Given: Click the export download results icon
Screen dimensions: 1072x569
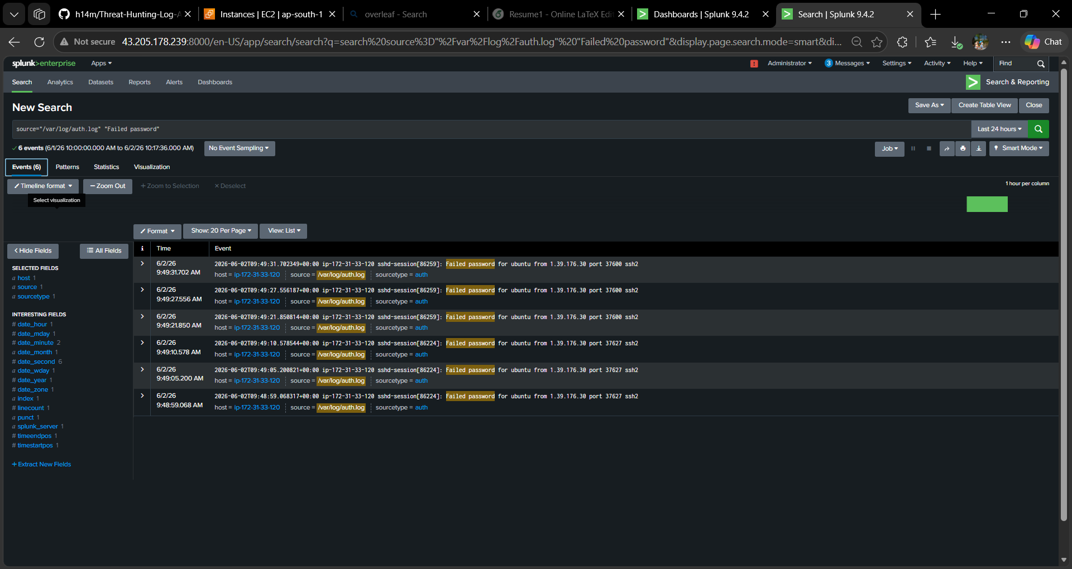Looking at the screenshot, I should point(978,148).
